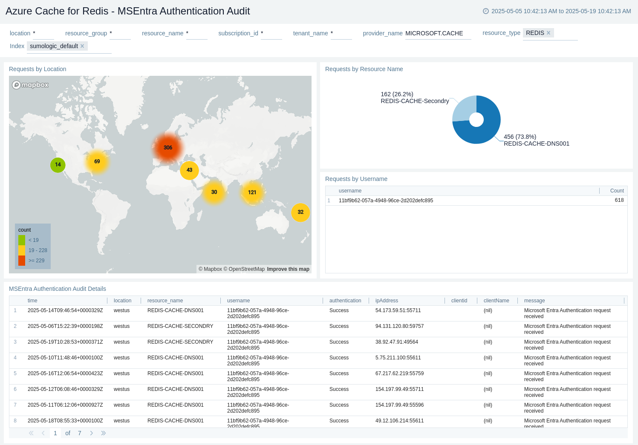Sort details table by time column
The height and width of the screenshot is (445, 638).
32,301
